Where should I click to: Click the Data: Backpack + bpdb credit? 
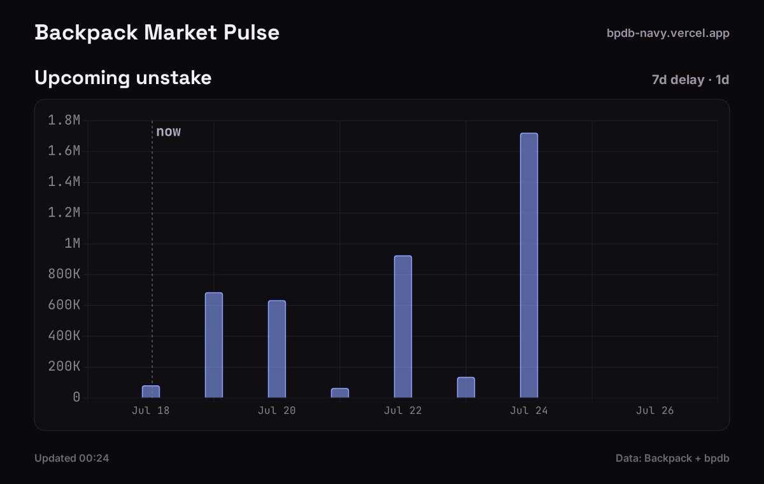point(672,458)
